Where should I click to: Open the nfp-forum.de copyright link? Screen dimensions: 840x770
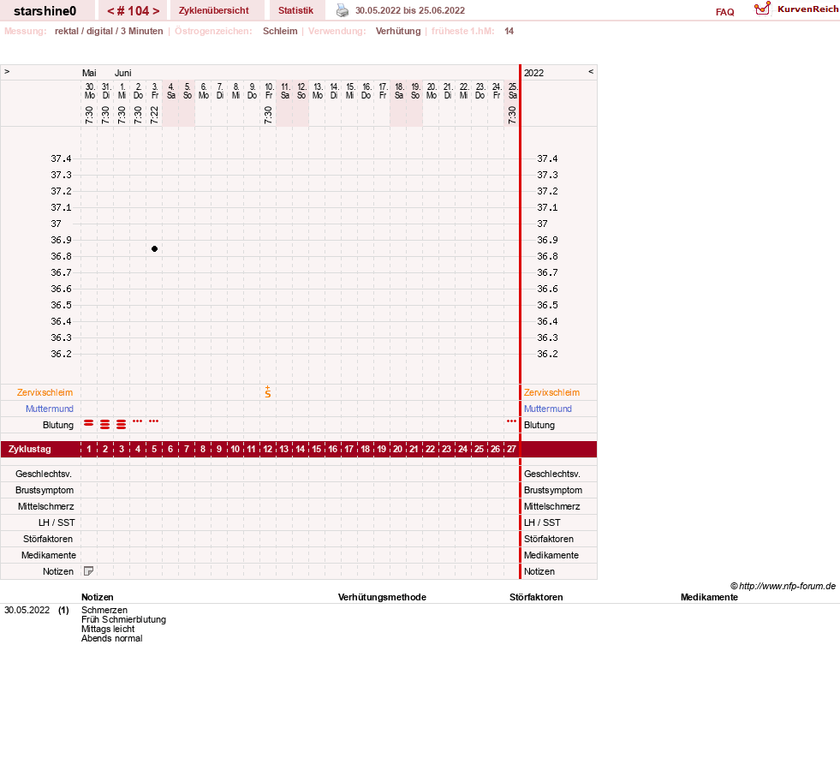point(783,586)
